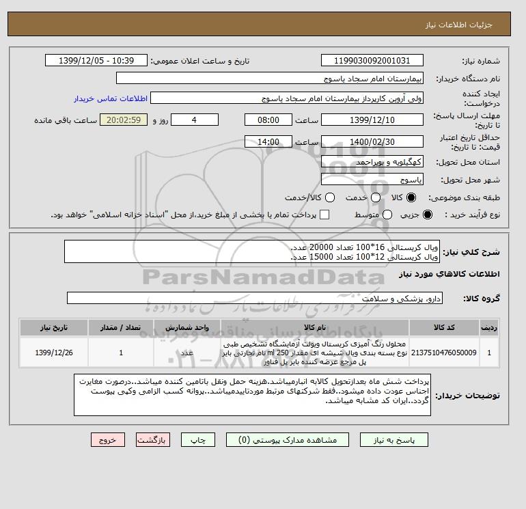
Task: Click the بازگشت back button
Action: (153, 440)
